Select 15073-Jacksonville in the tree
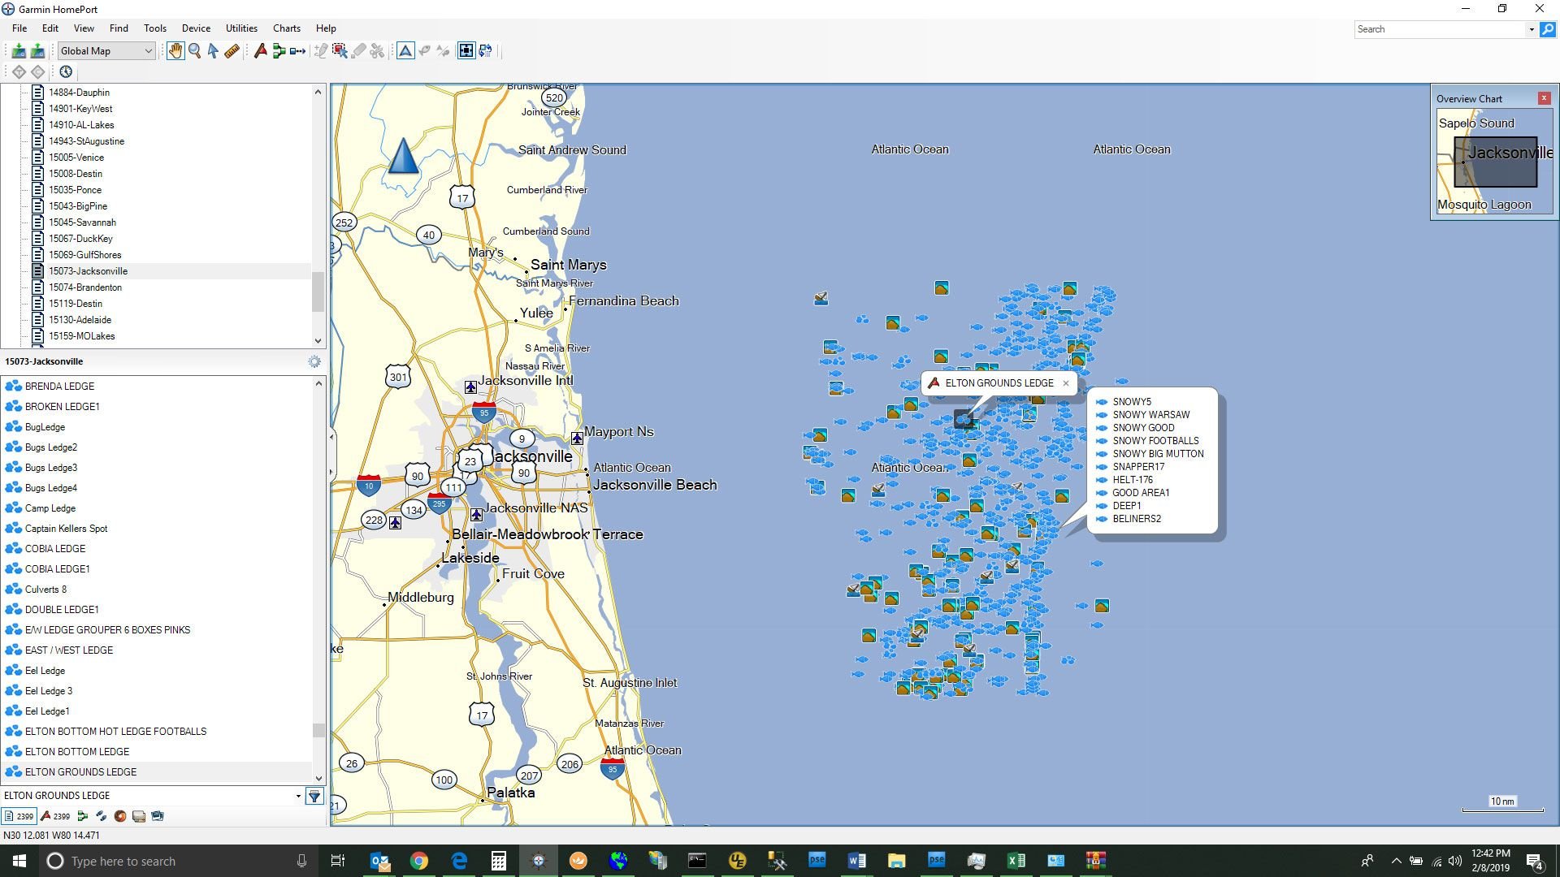Viewport: 1560px width, 877px height. pyautogui.click(x=88, y=271)
